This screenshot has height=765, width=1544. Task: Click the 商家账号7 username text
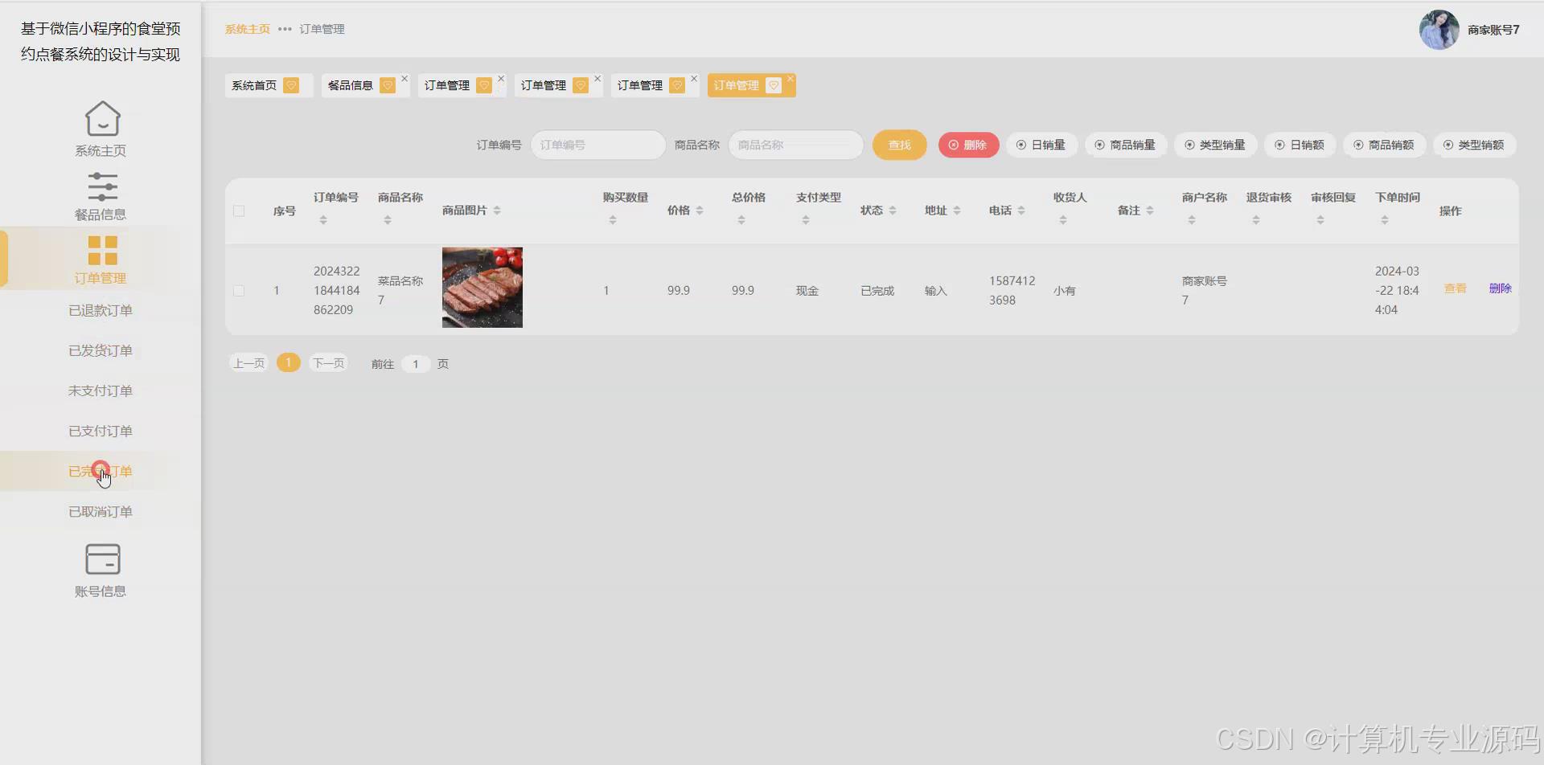pyautogui.click(x=1493, y=30)
